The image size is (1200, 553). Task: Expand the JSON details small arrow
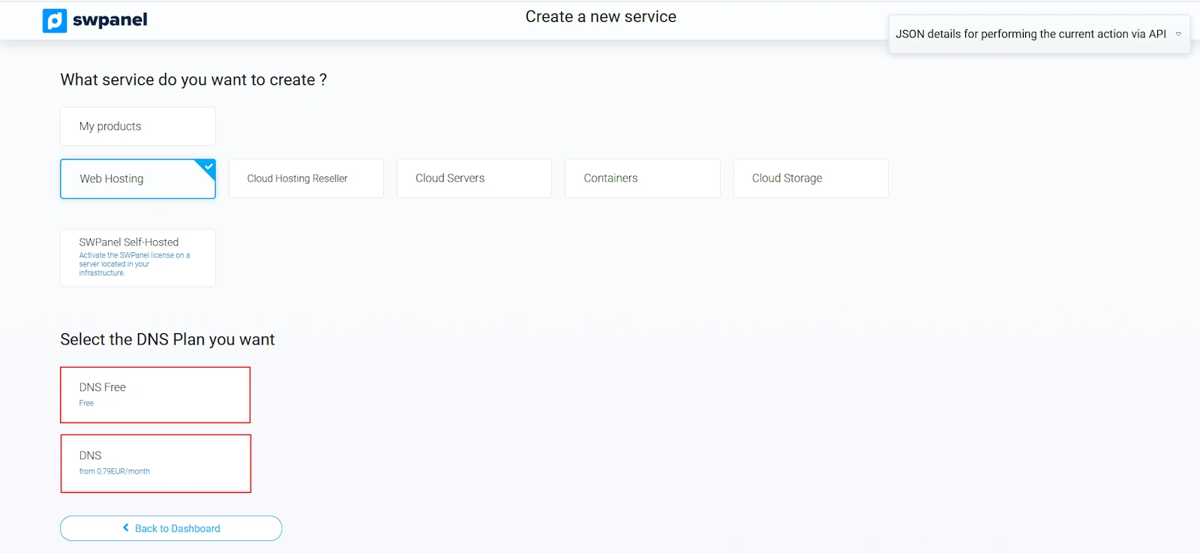pyautogui.click(x=1178, y=34)
